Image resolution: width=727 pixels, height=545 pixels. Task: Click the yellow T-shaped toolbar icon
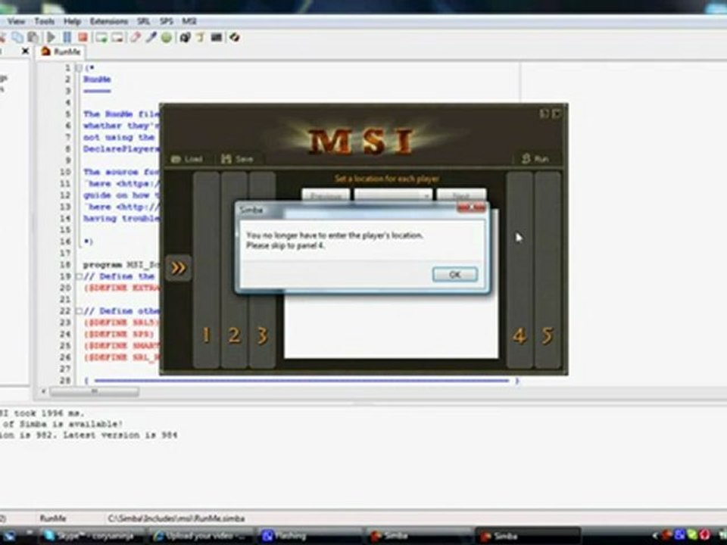tap(200, 37)
